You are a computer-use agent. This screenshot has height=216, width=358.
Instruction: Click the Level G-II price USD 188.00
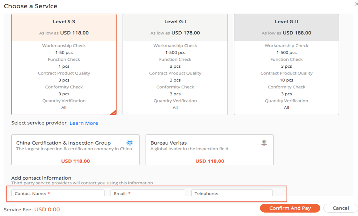pos(297,33)
